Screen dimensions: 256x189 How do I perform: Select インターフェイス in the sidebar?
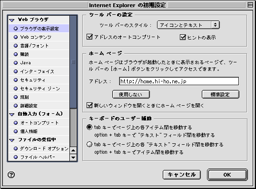(x=39, y=71)
